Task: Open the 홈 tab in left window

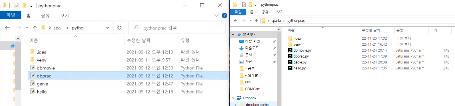Action: [28, 16]
